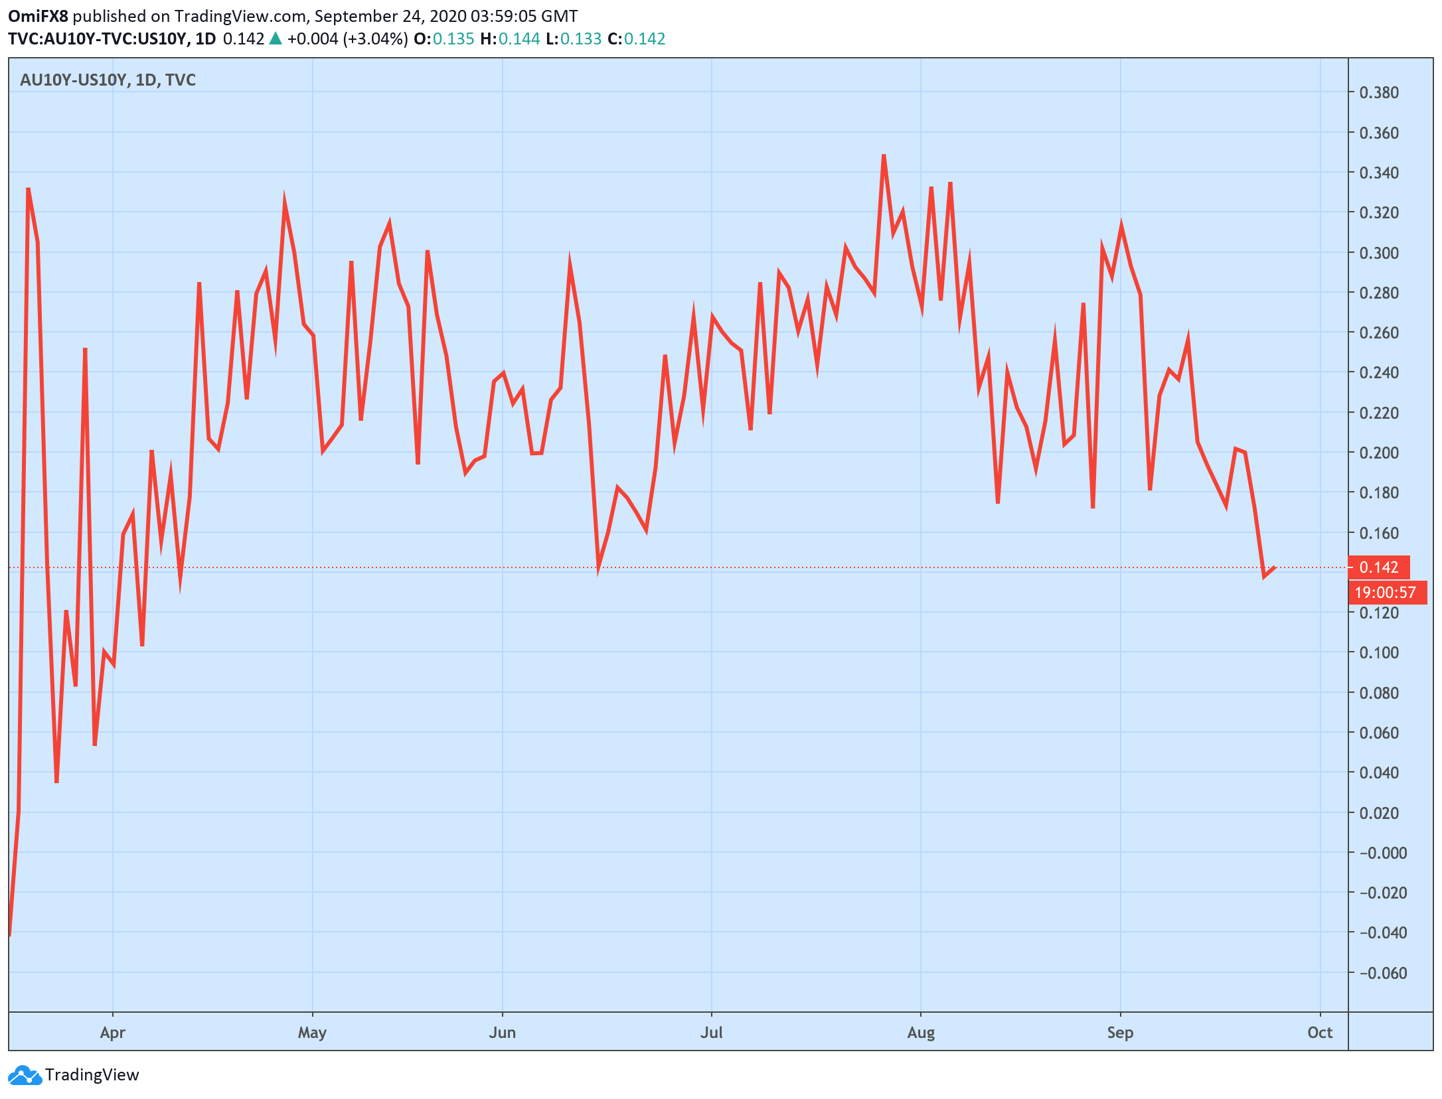Click the green up-arrow change indicator
This screenshot has width=1442, height=1099.
pos(275,38)
